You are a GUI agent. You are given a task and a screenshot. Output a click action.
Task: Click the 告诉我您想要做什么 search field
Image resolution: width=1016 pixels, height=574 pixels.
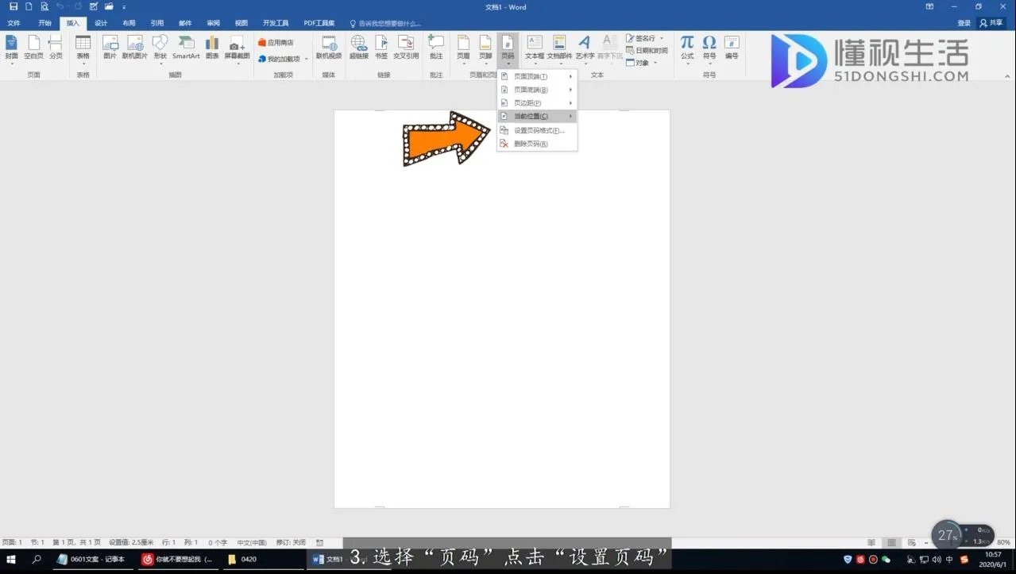(x=389, y=24)
